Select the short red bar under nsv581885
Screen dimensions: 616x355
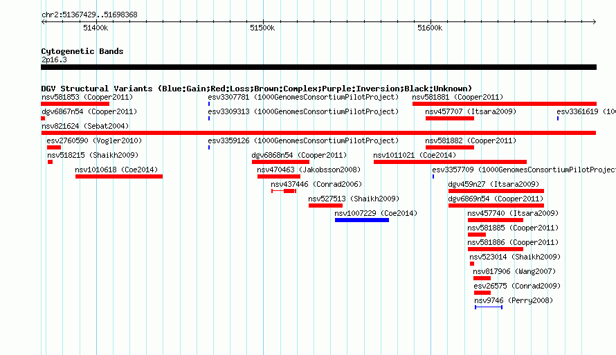click(x=477, y=235)
